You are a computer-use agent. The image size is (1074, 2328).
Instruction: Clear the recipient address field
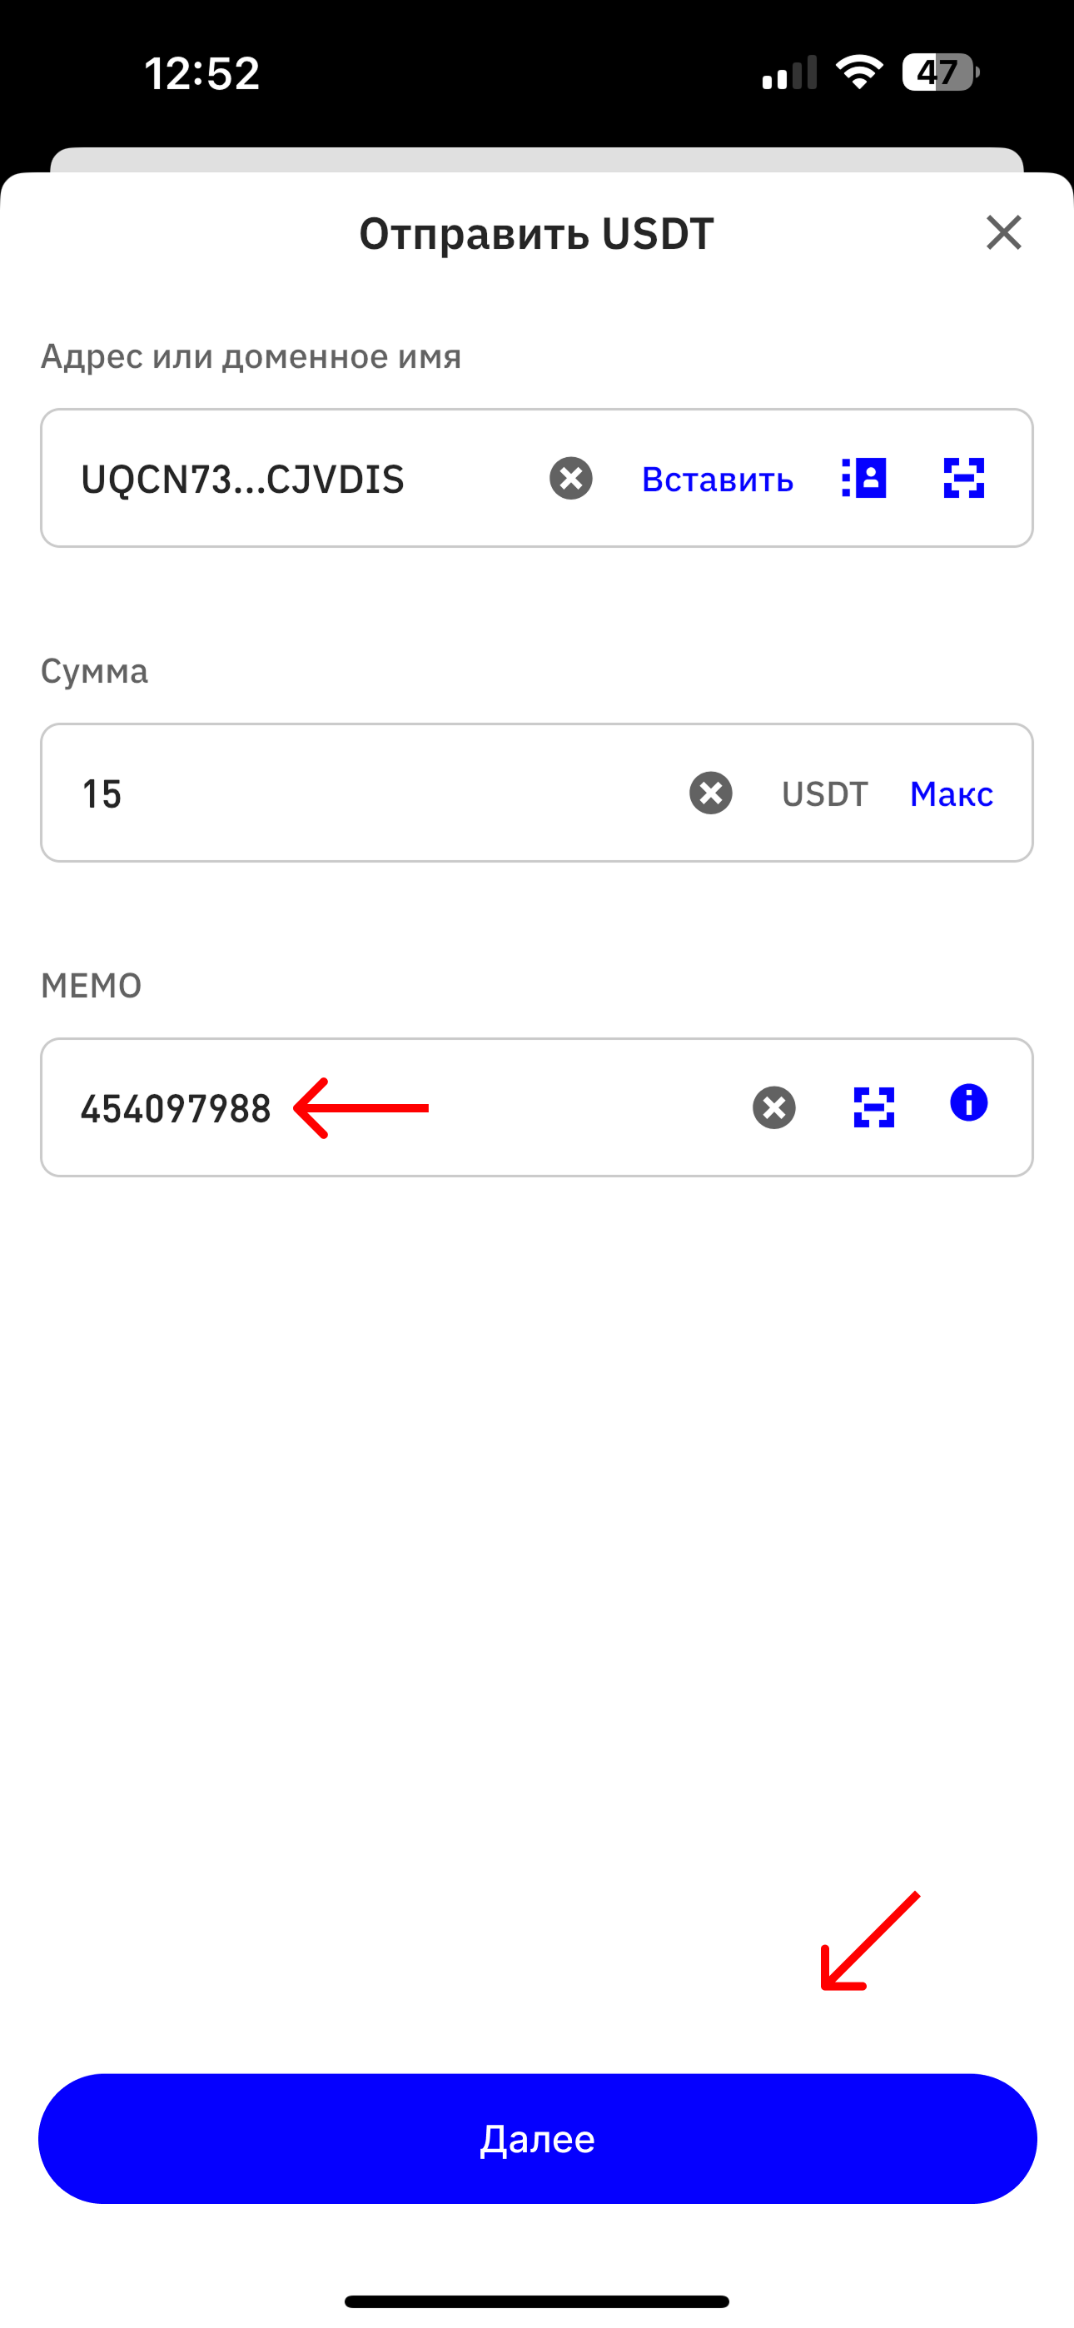pos(570,478)
